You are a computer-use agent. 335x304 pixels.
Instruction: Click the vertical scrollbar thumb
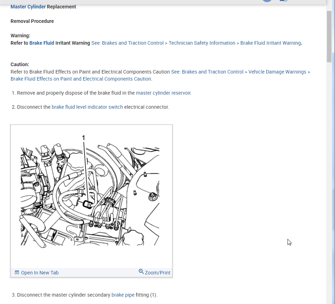329,36
